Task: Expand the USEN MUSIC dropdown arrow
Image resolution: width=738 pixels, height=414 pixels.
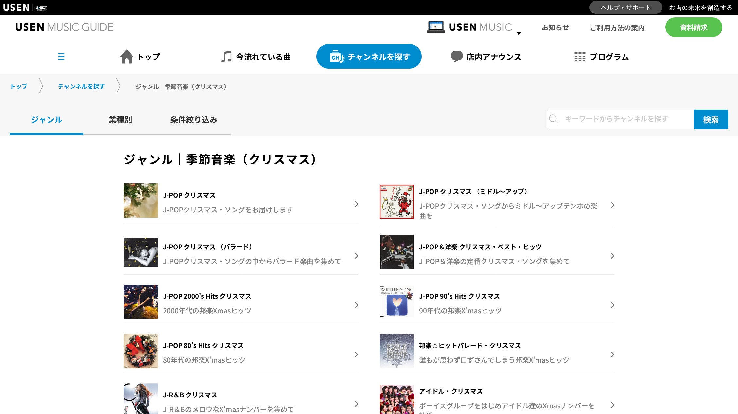Action: (x=519, y=33)
